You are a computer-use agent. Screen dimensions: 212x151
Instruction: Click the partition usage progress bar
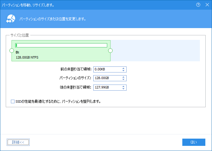tap(61, 45)
